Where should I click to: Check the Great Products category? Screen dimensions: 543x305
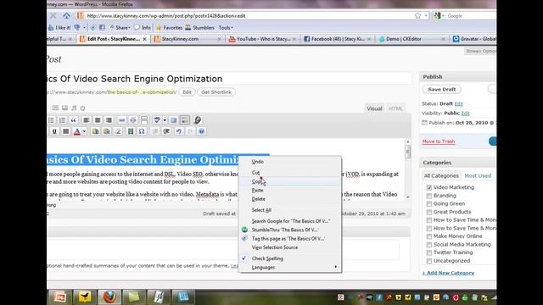click(429, 212)
